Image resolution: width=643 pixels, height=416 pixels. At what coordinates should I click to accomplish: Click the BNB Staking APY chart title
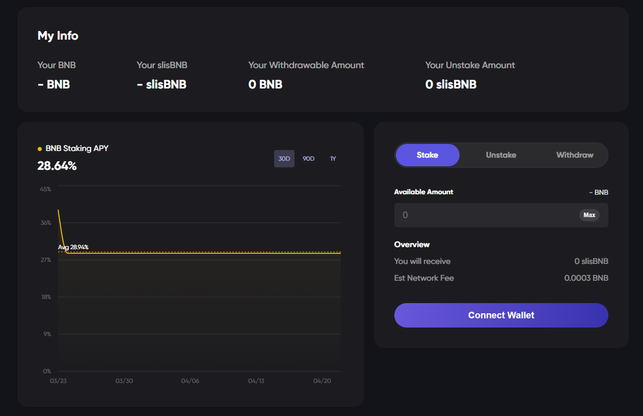(x=77, y=149)
